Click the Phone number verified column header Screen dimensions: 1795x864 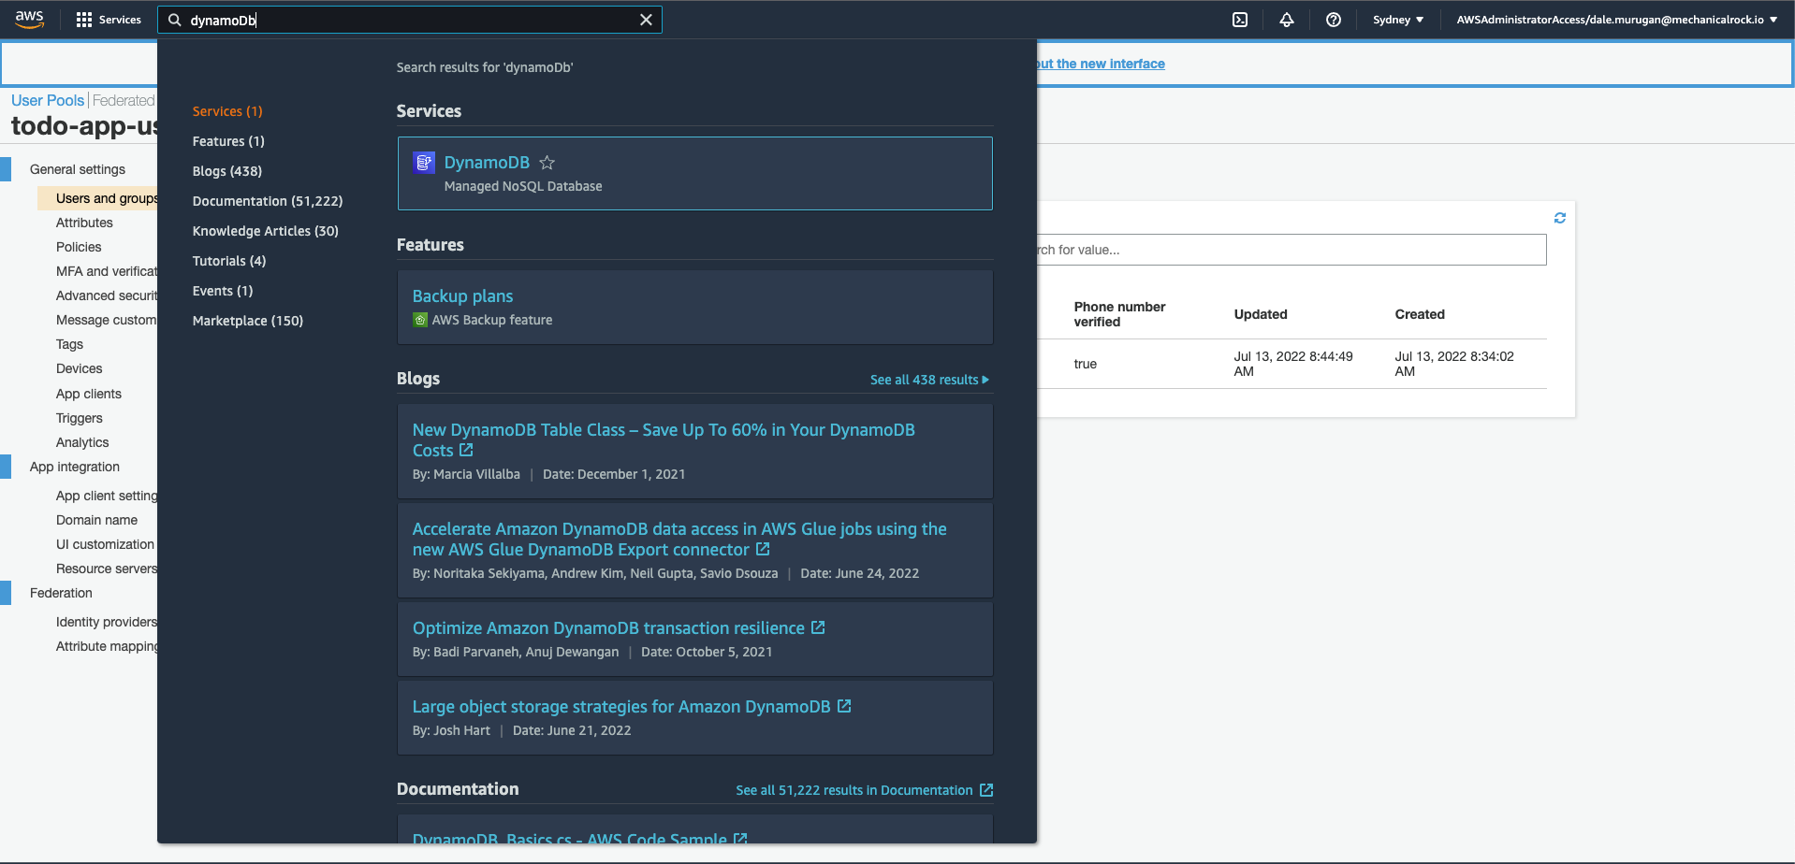(1119, 314)
